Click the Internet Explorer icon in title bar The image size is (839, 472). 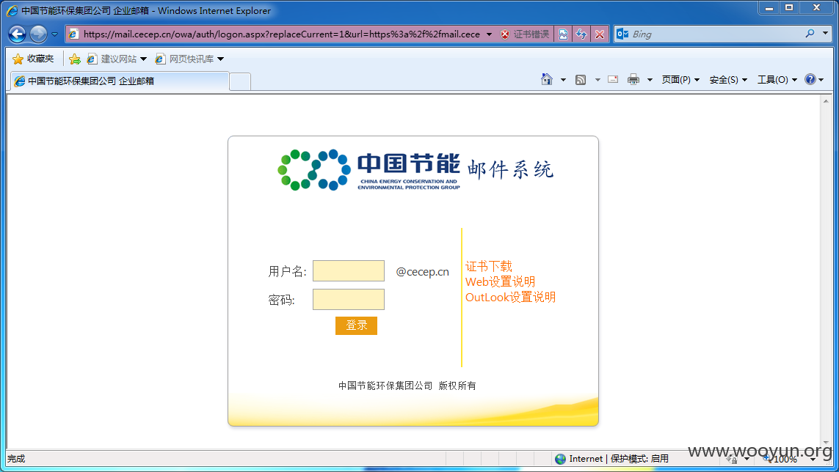click(12, 11)
